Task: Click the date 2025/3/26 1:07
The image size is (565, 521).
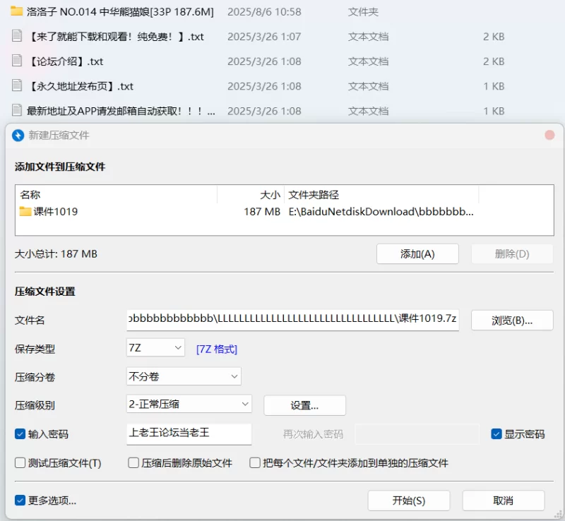Action: click(264, 37)
